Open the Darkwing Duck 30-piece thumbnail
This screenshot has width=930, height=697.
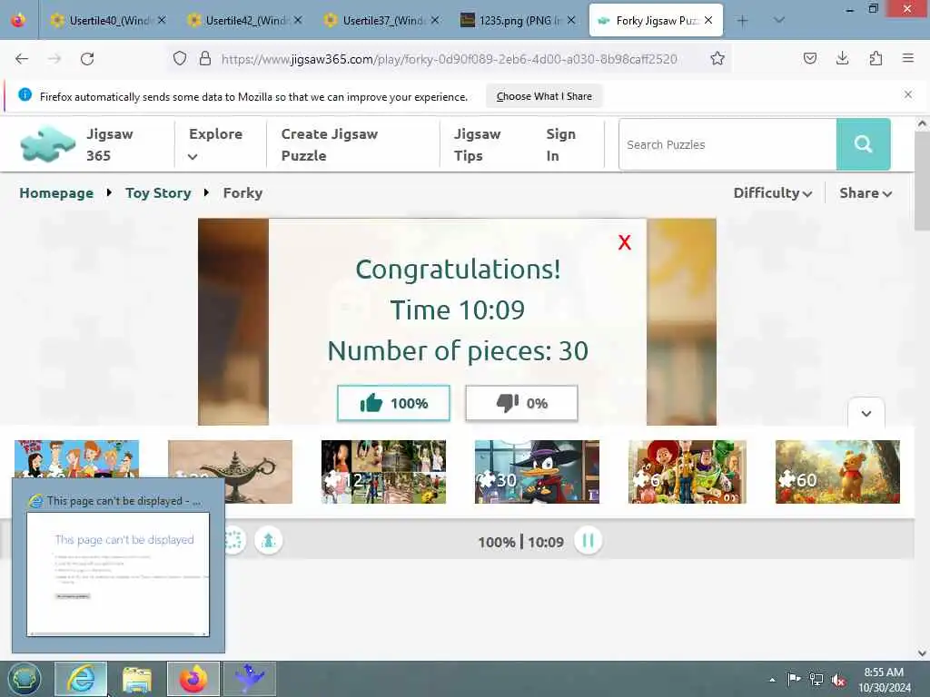click(537, 472)
